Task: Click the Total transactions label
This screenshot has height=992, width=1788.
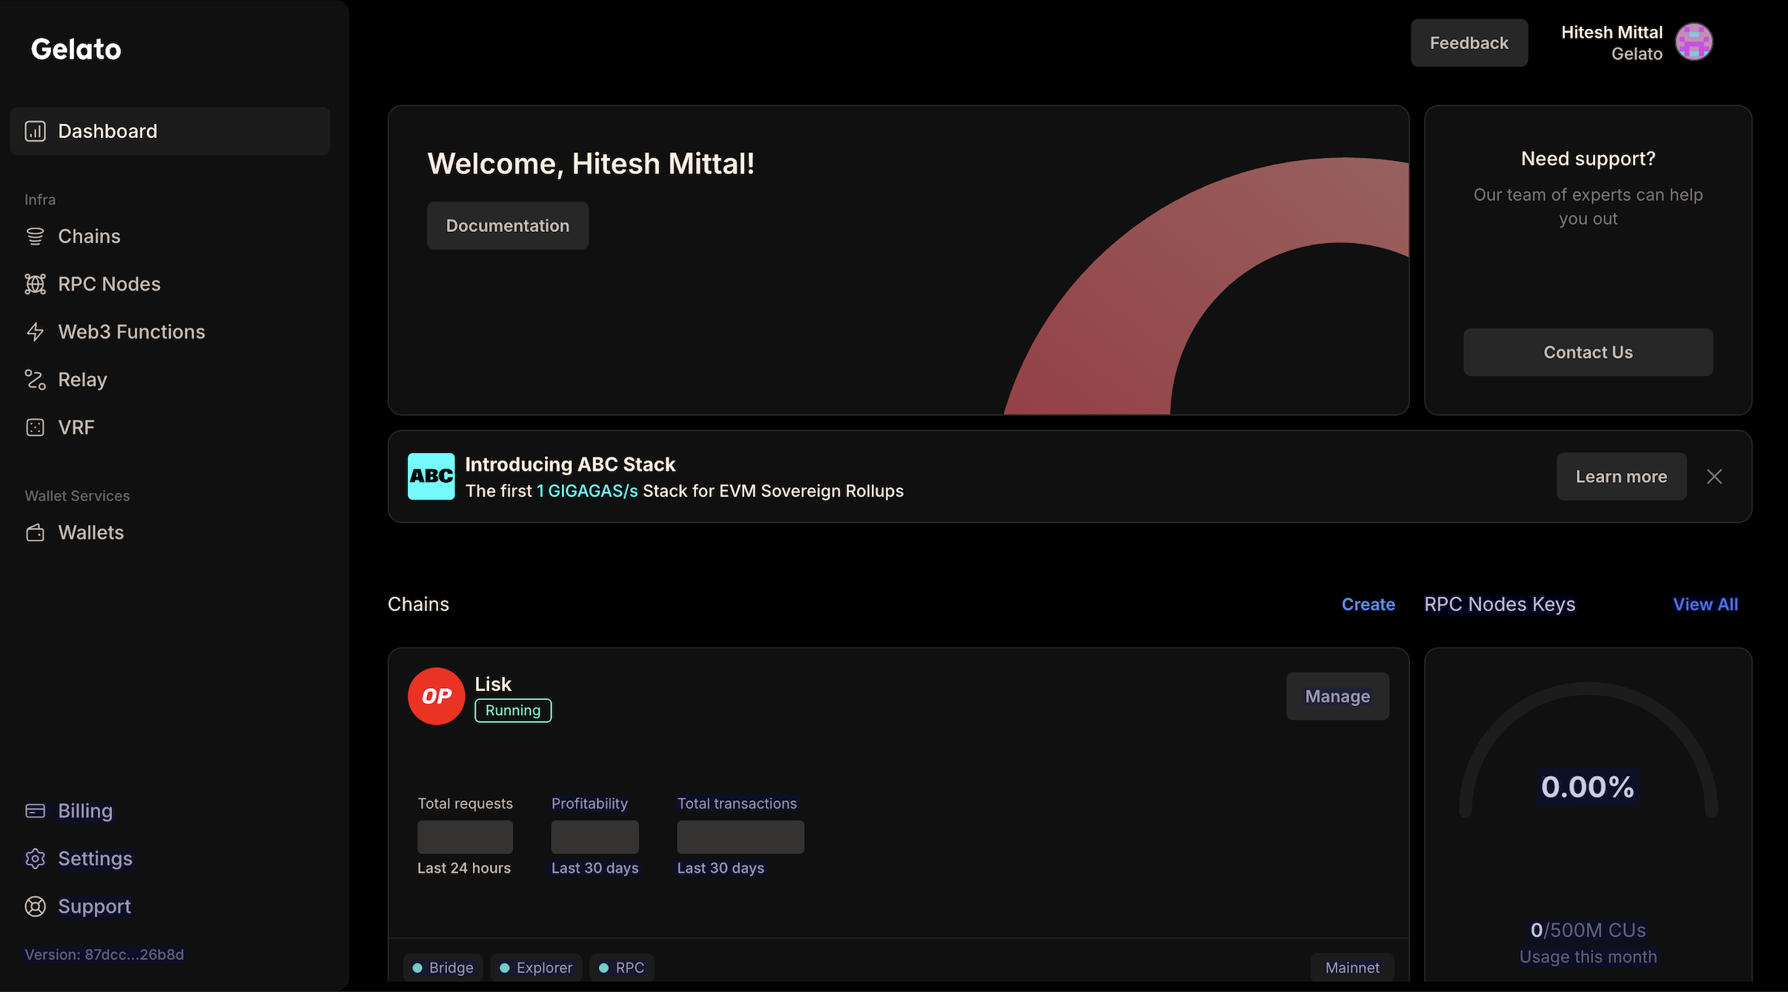Action: click(x=737, y=804)
